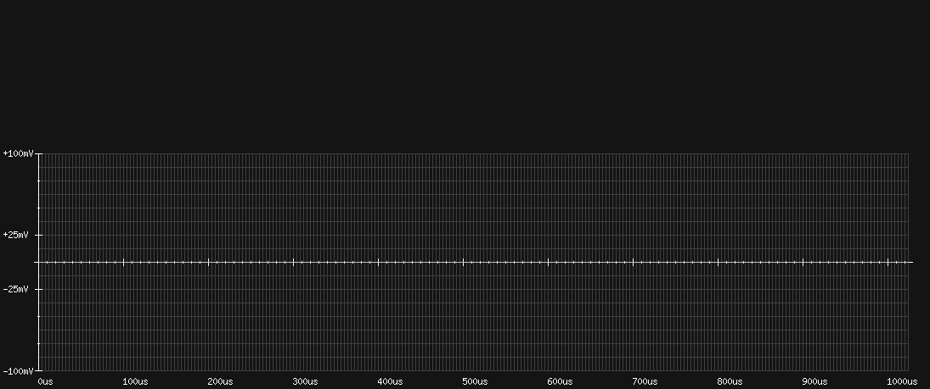Click the right end of the zero-volt trace line
Image resolution: width=930 pixels, height=389 pixels.
910,262
